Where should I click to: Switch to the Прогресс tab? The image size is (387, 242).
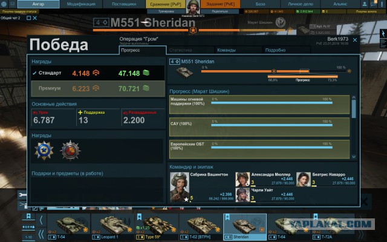pos(143,50)
